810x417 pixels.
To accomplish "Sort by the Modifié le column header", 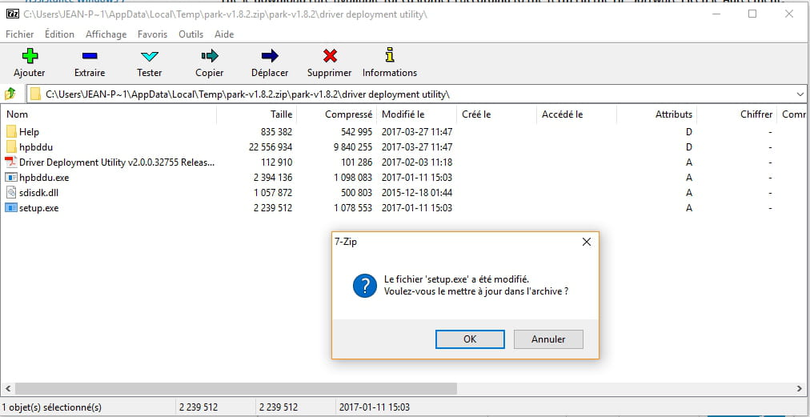I will 417,114.
